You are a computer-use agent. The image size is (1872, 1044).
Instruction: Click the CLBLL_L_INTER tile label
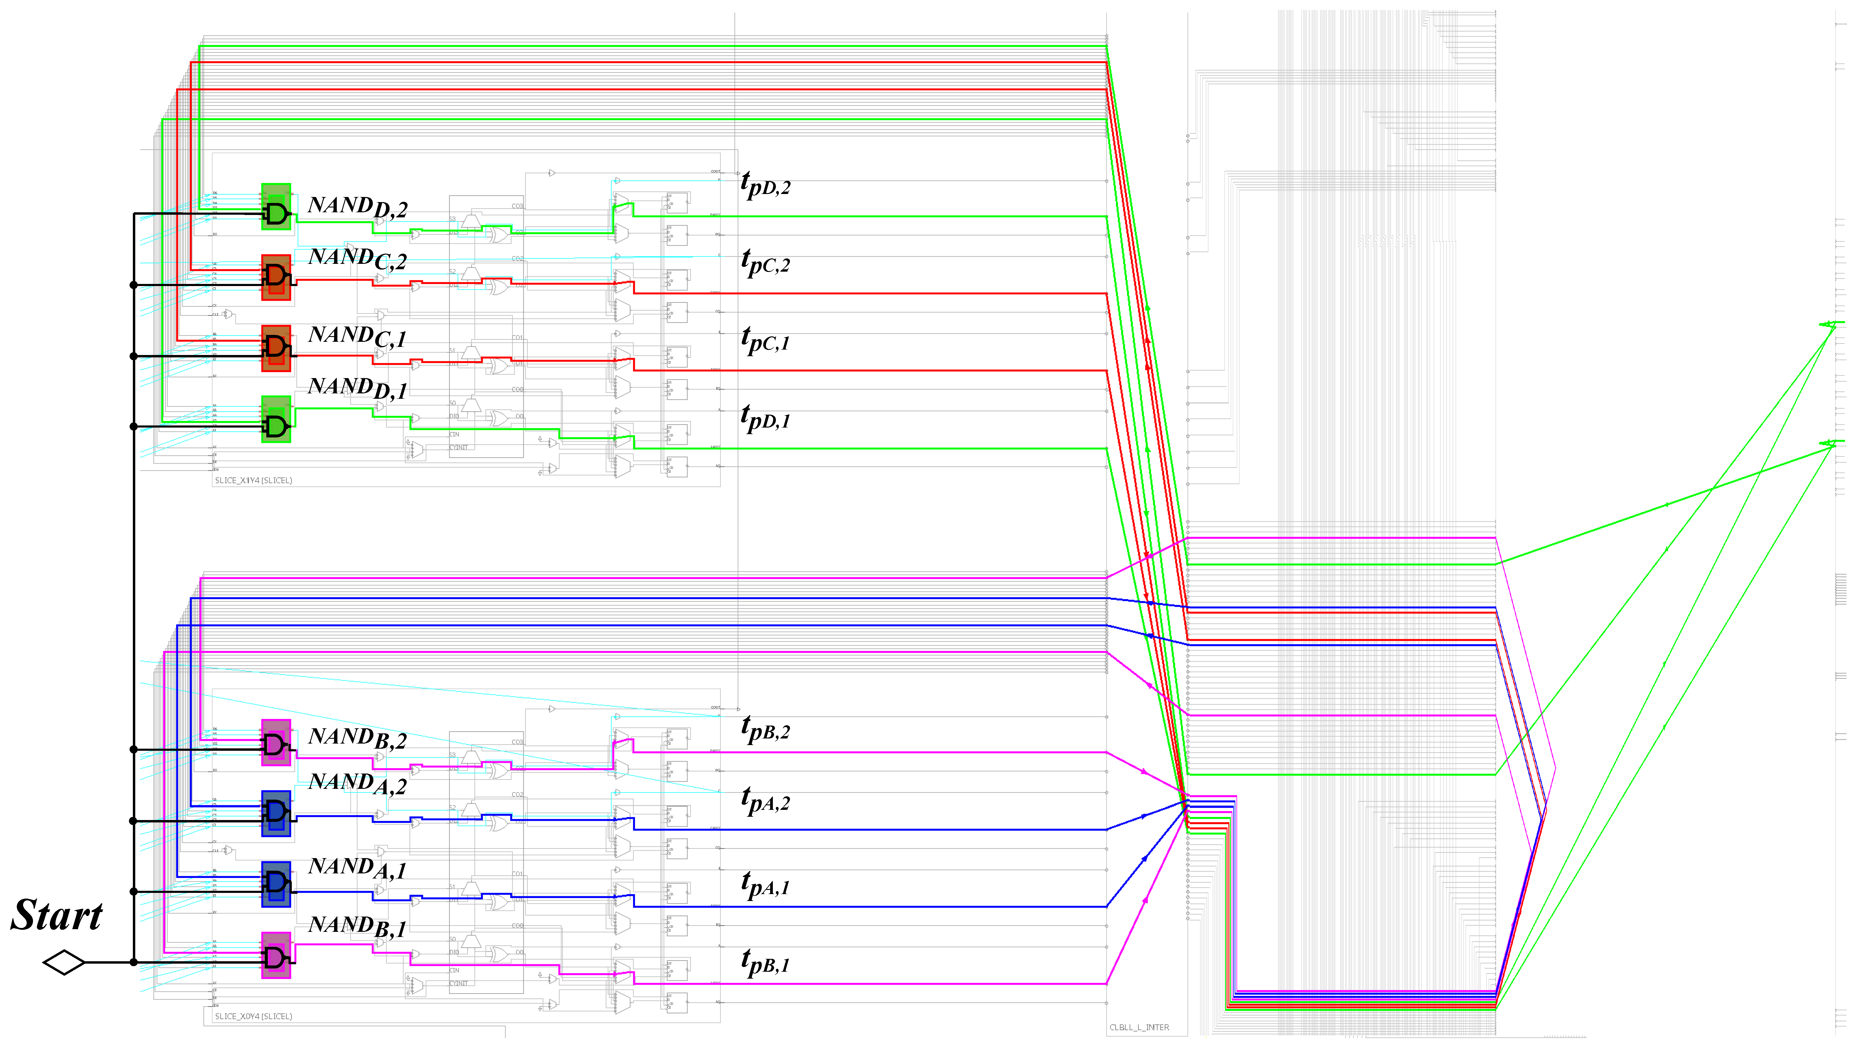(x=1139, y=1027)
